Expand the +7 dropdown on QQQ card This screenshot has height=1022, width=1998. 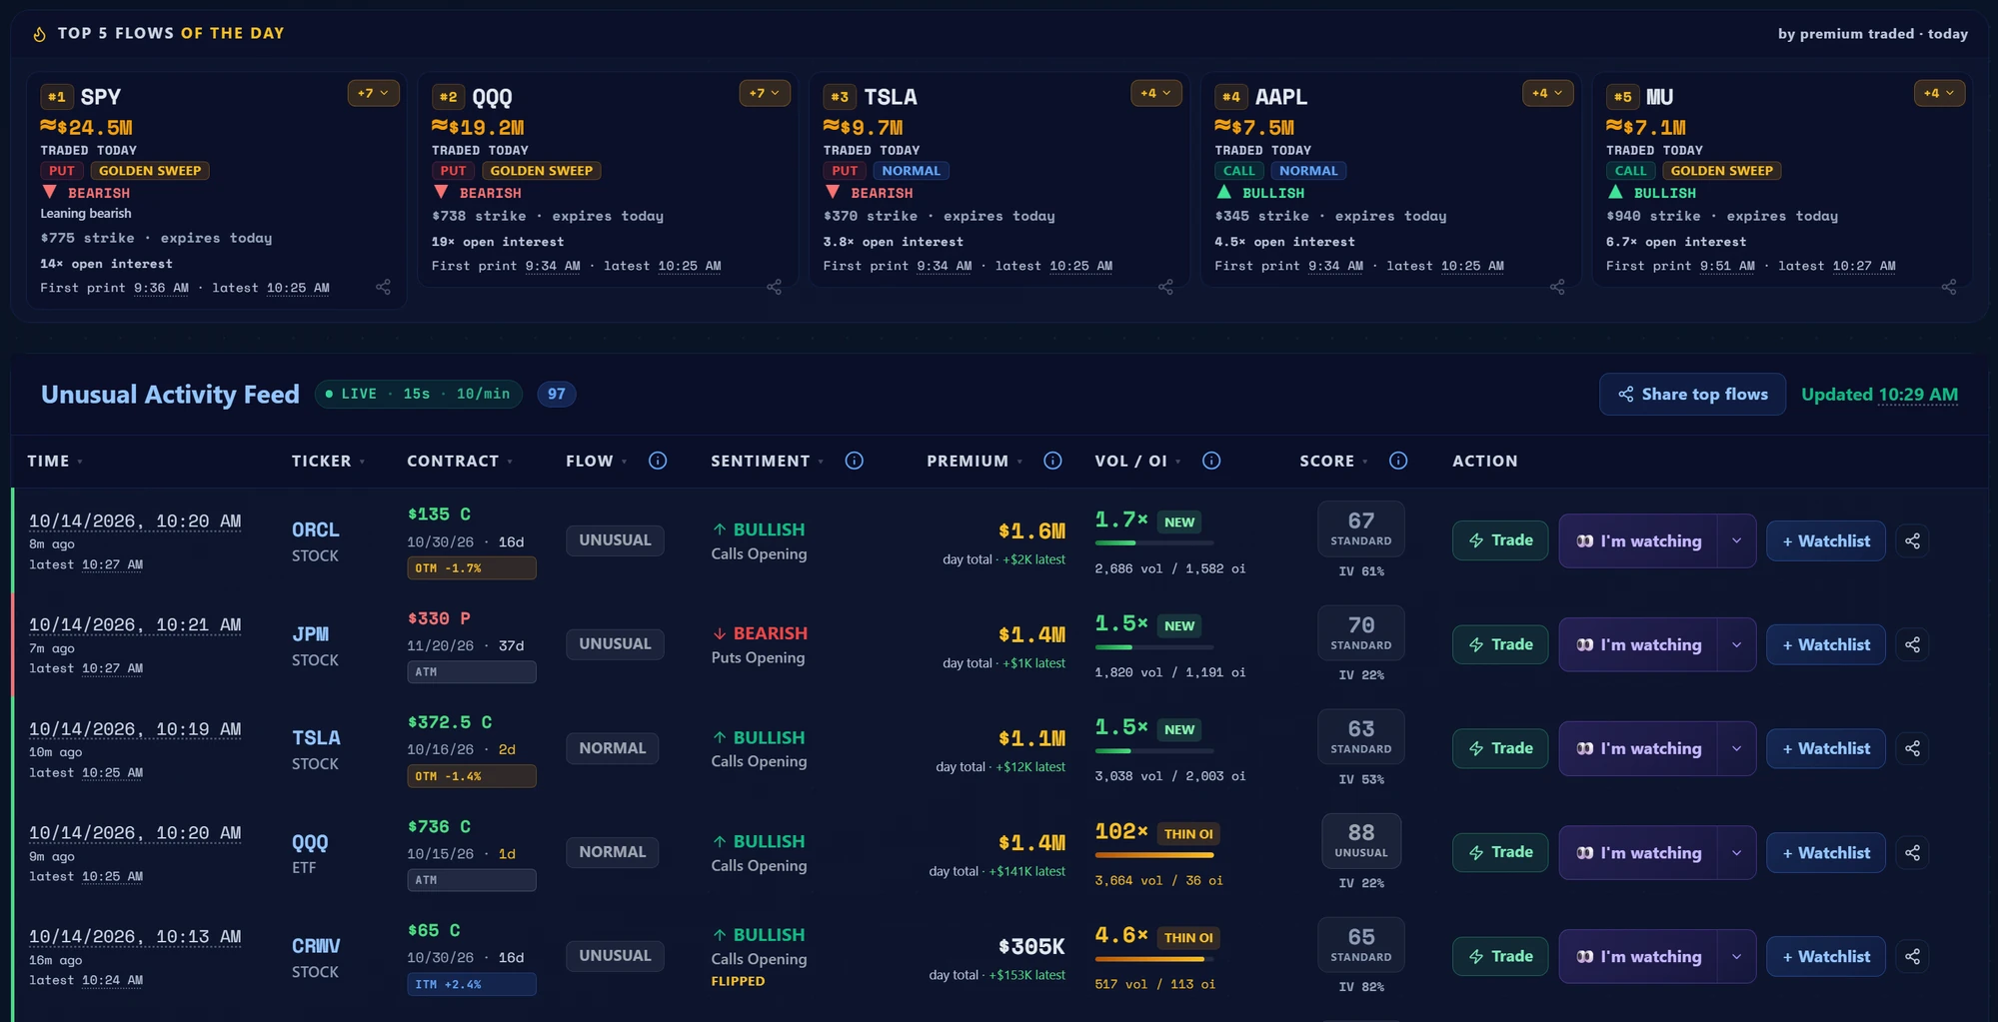coord(765,93)
